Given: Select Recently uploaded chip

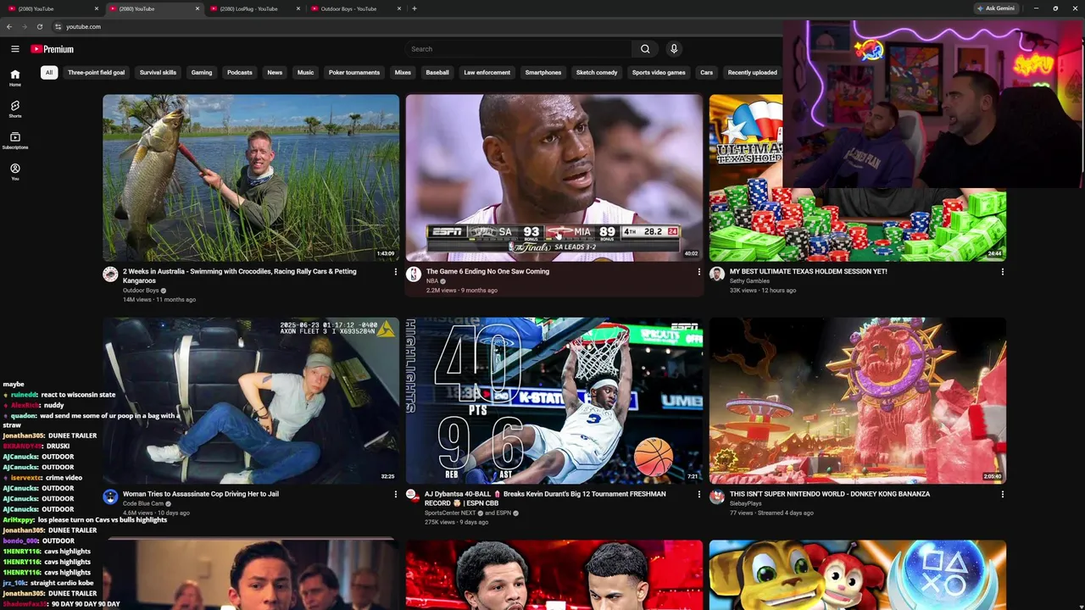Looking at the screenshot, I should 753,73.
